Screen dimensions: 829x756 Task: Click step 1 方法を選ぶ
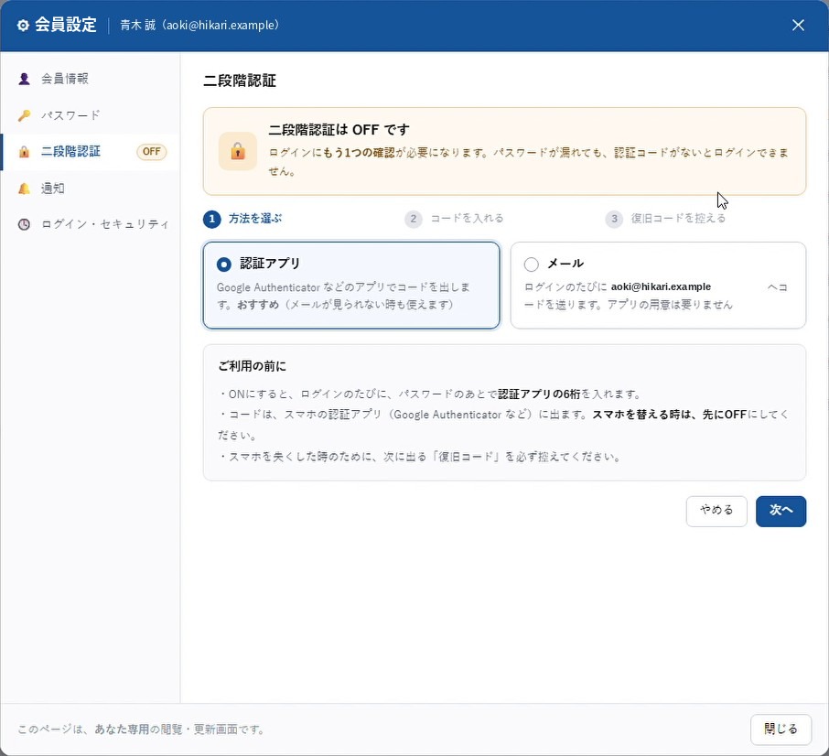point(242,219)
